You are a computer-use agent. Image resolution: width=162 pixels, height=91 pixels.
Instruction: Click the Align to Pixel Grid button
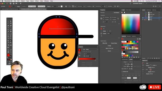[x=109, y=48]
